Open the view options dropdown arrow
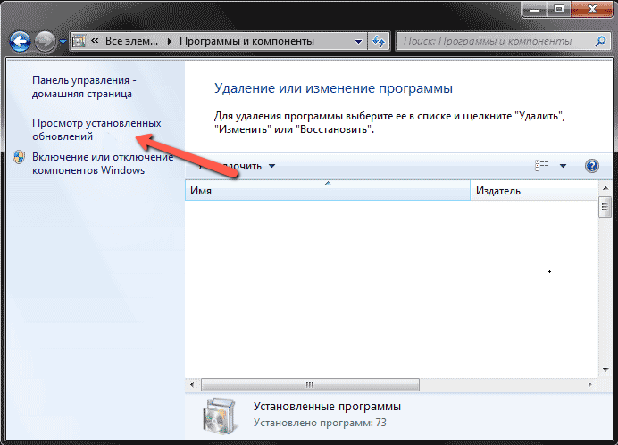Viewport: 618px width, 445px height. [563, 166]
